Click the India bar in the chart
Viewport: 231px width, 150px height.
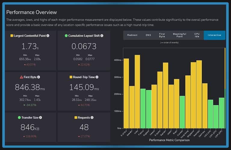point(137,92)
